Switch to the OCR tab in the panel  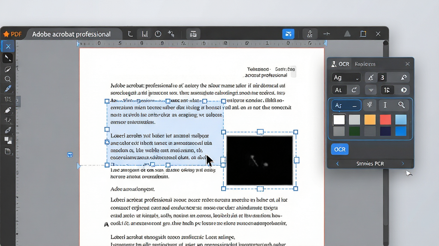click(340, 64)
